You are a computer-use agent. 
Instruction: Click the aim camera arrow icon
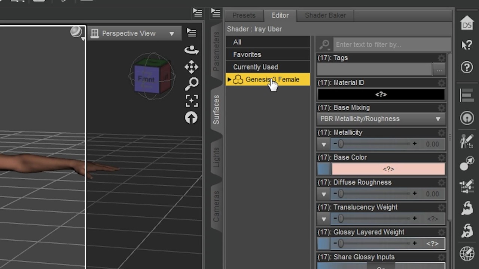pyautogui.click(x=191, y=118)
